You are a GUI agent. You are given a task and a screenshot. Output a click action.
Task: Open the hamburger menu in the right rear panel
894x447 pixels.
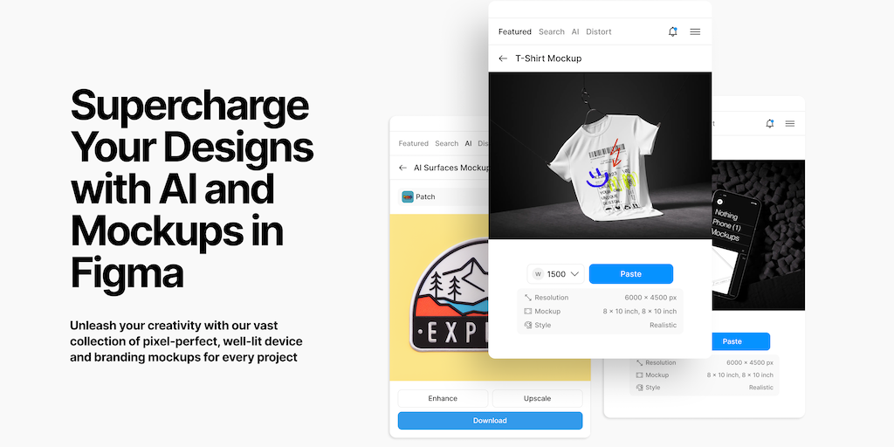click(789, 123)
